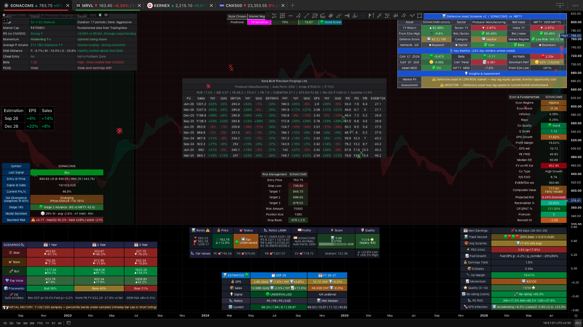Select the brush drawing tool
Viewport: 583px width, 327px height.
tap(339, 16)
